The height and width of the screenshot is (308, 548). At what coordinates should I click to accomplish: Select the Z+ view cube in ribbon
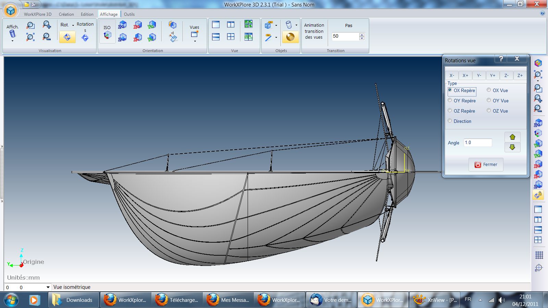(122, 25)
